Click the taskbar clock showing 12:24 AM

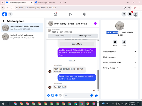click(131, 103)
